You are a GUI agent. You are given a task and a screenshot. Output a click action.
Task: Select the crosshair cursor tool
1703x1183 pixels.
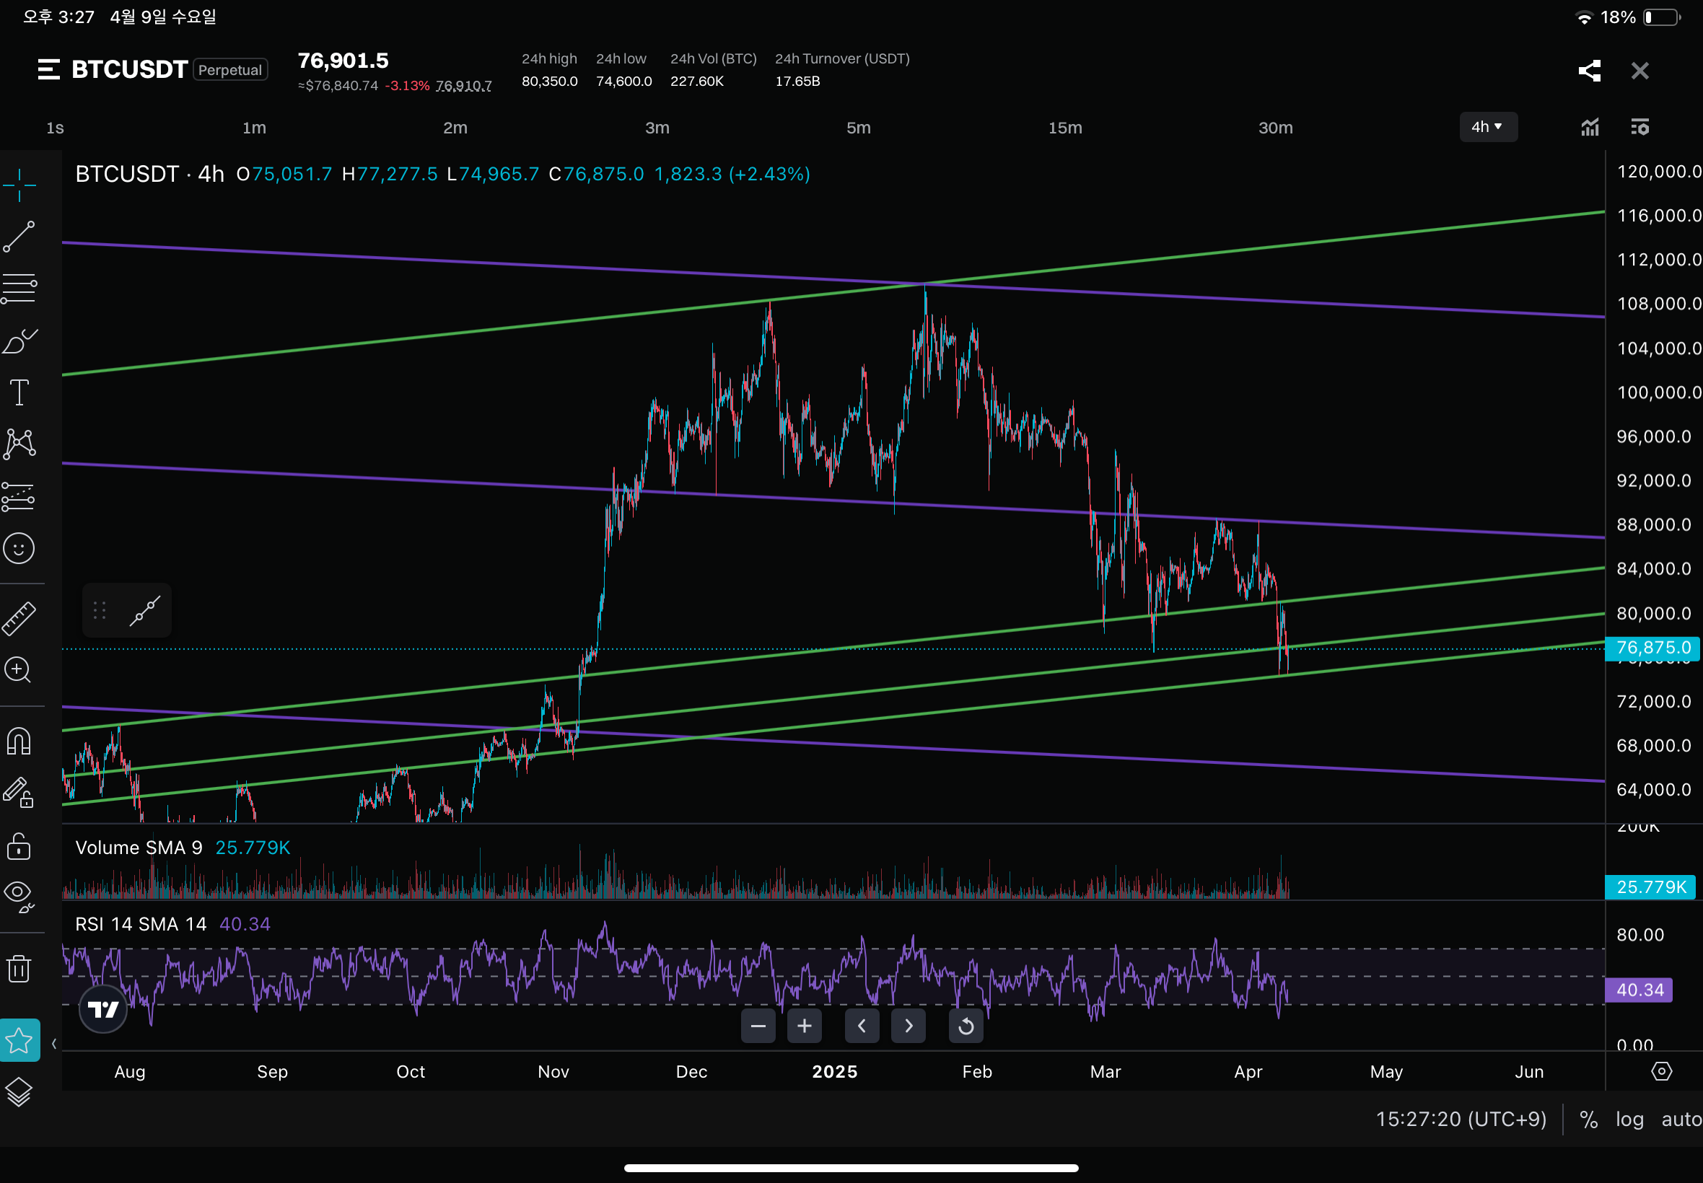click(19, 185)
